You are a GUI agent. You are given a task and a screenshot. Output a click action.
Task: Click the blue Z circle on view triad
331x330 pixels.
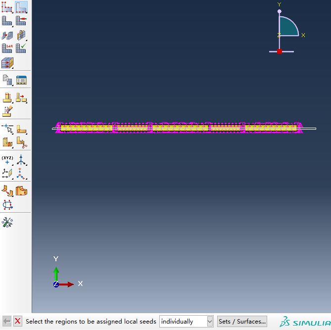click(x=56, y=284)
